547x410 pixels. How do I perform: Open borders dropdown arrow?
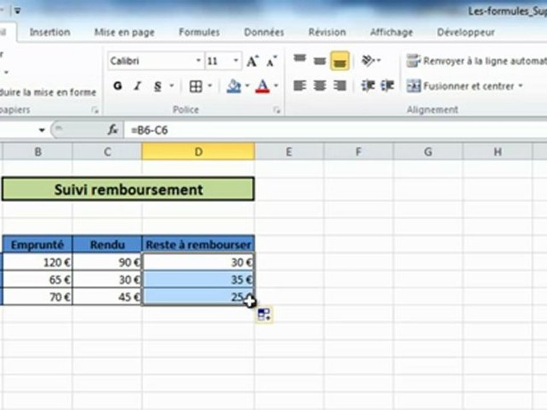click(x=210, y=86)
